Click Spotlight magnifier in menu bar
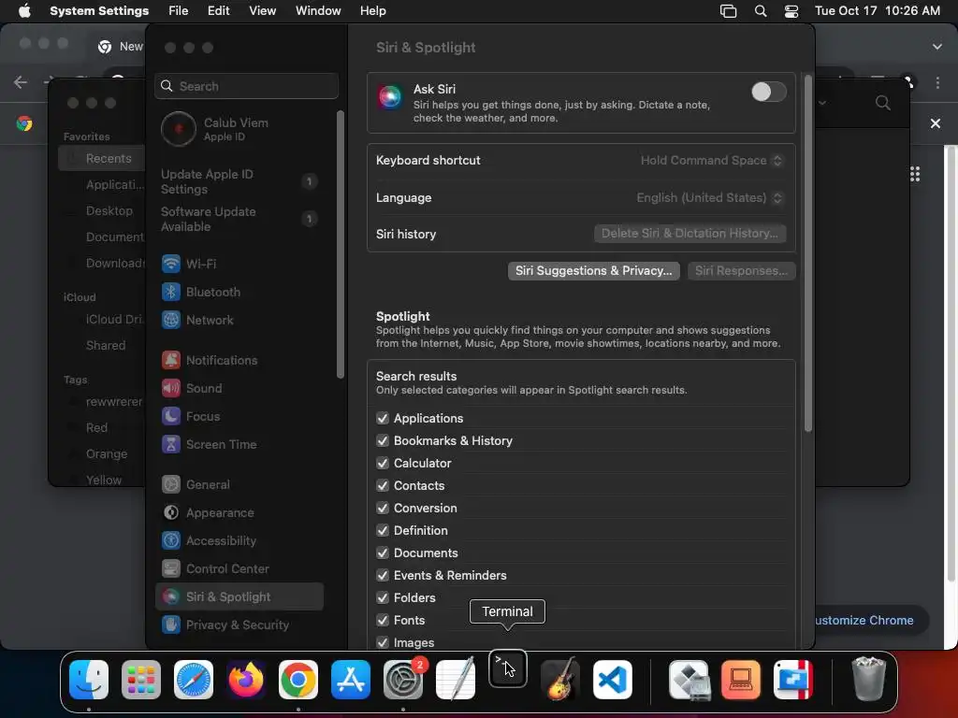 [761, 11]
